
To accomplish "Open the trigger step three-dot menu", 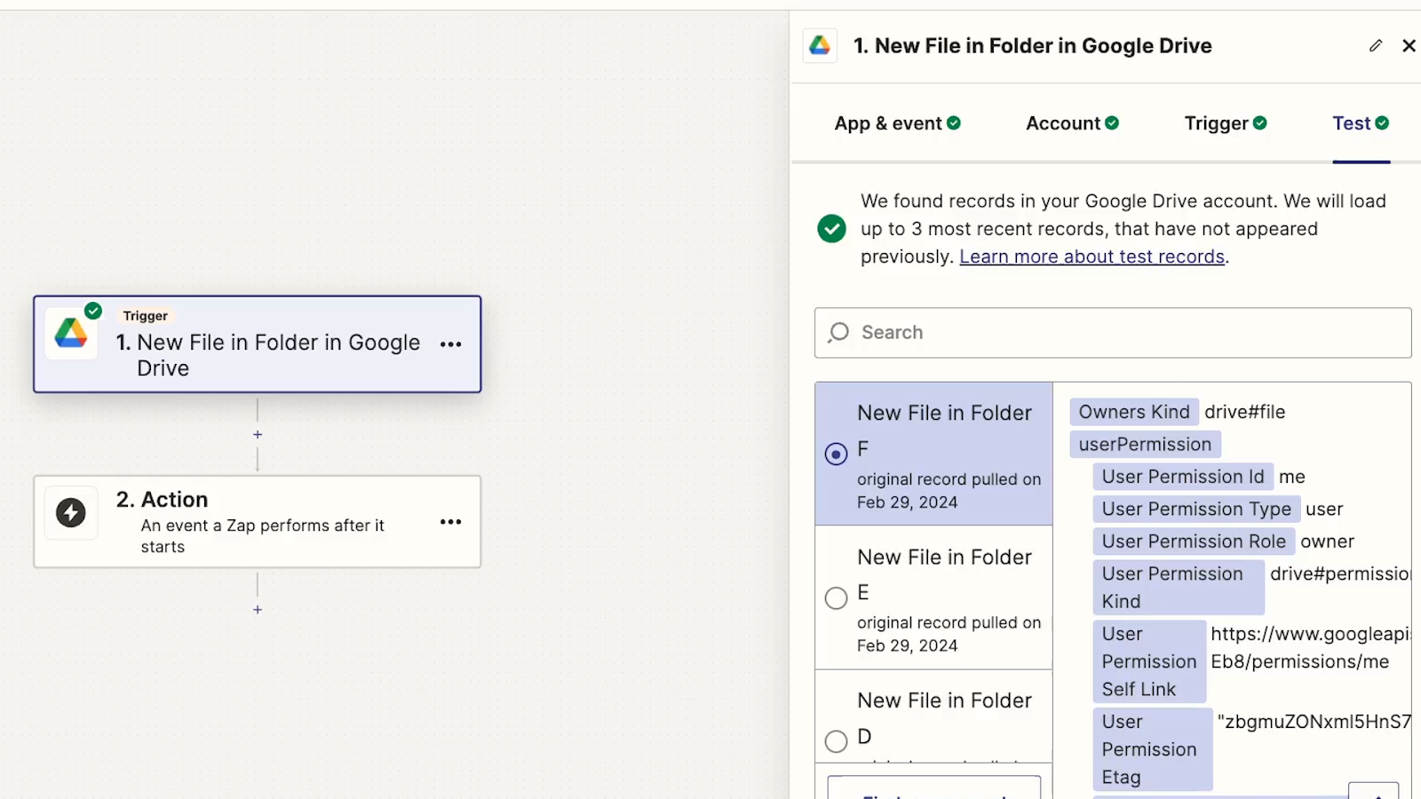I will tap(451, 344).
